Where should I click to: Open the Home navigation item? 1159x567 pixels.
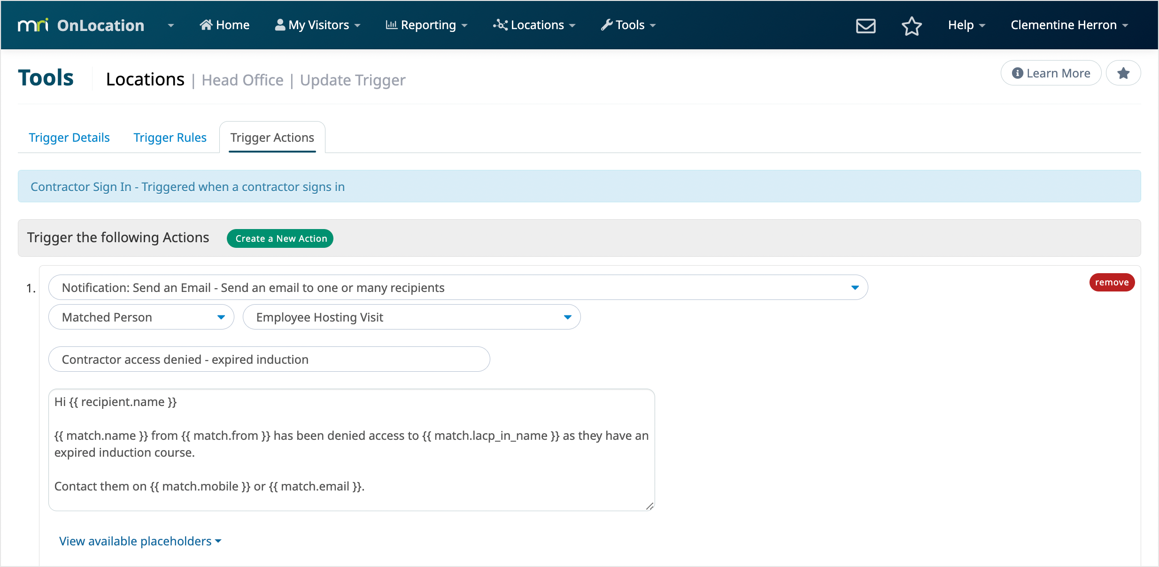point(224,25)
